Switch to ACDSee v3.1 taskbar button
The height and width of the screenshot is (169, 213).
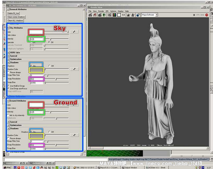156,167
